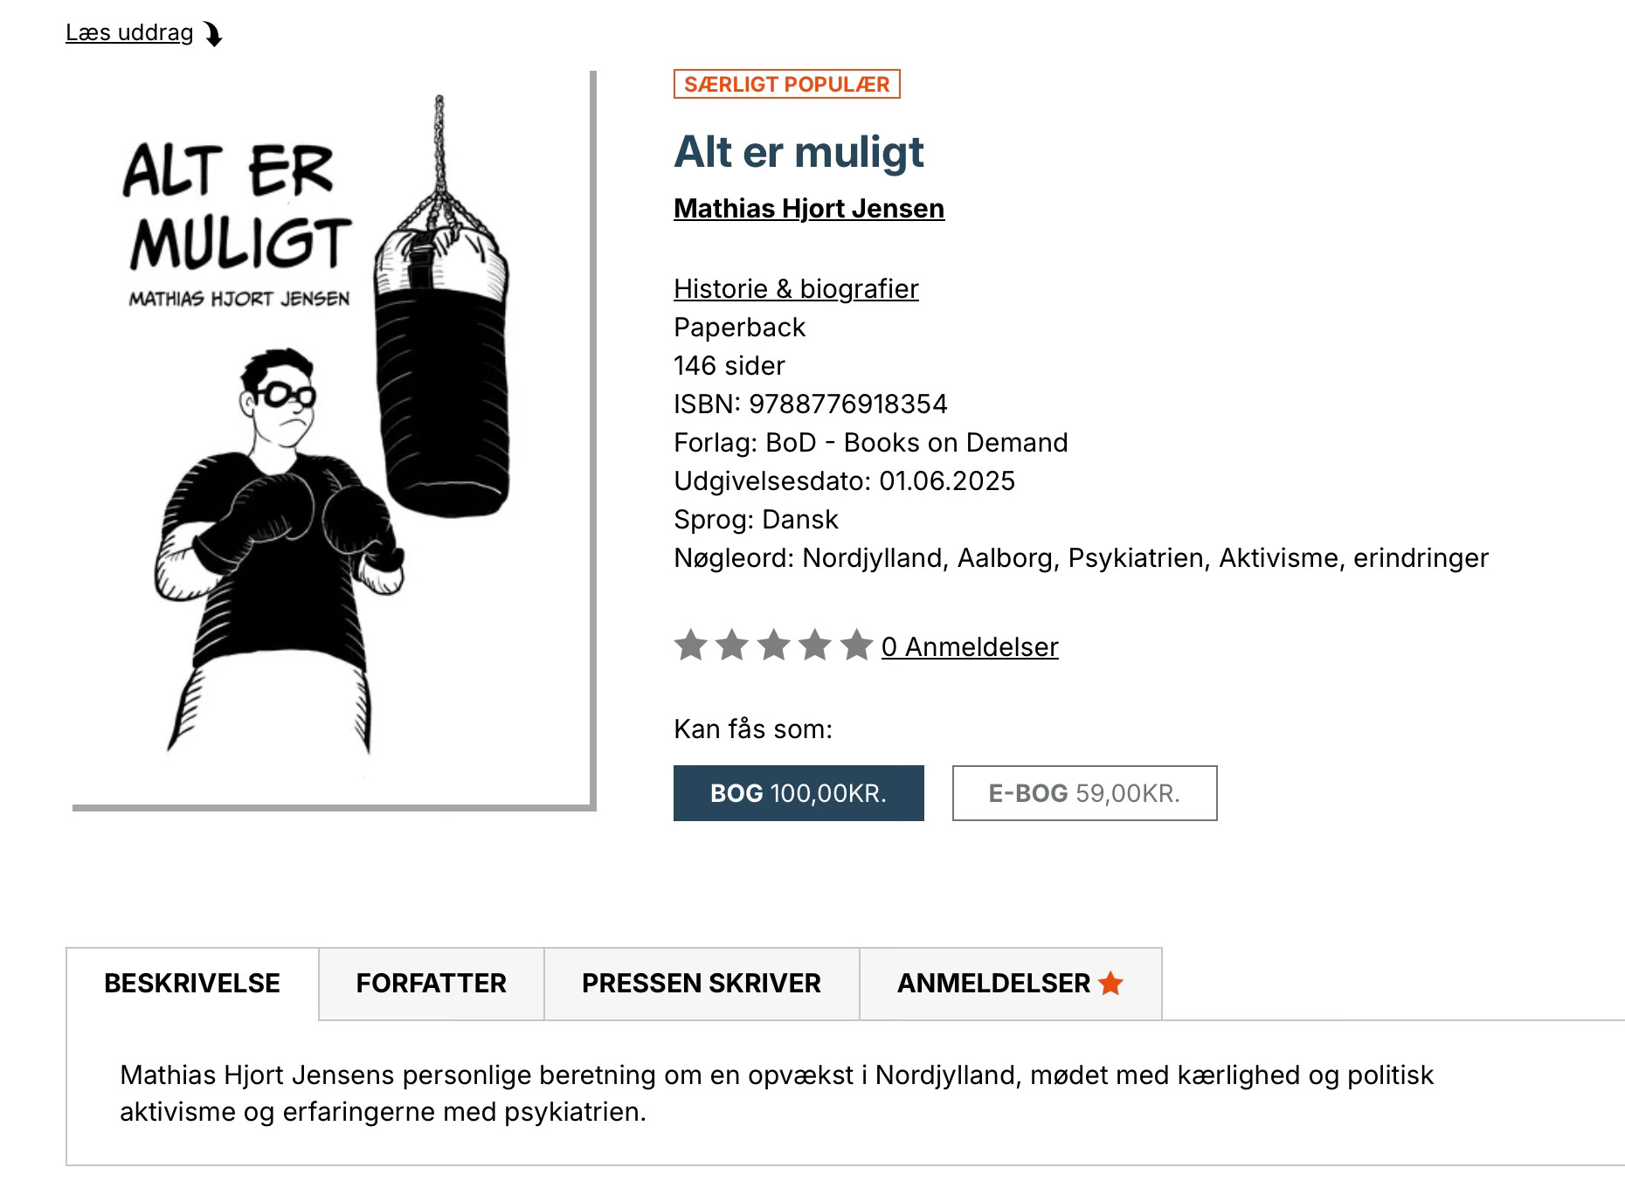Select the E-BOG 59,00KR. format option
This screenshot has width=1625, height=1202.
[1084, 793]
